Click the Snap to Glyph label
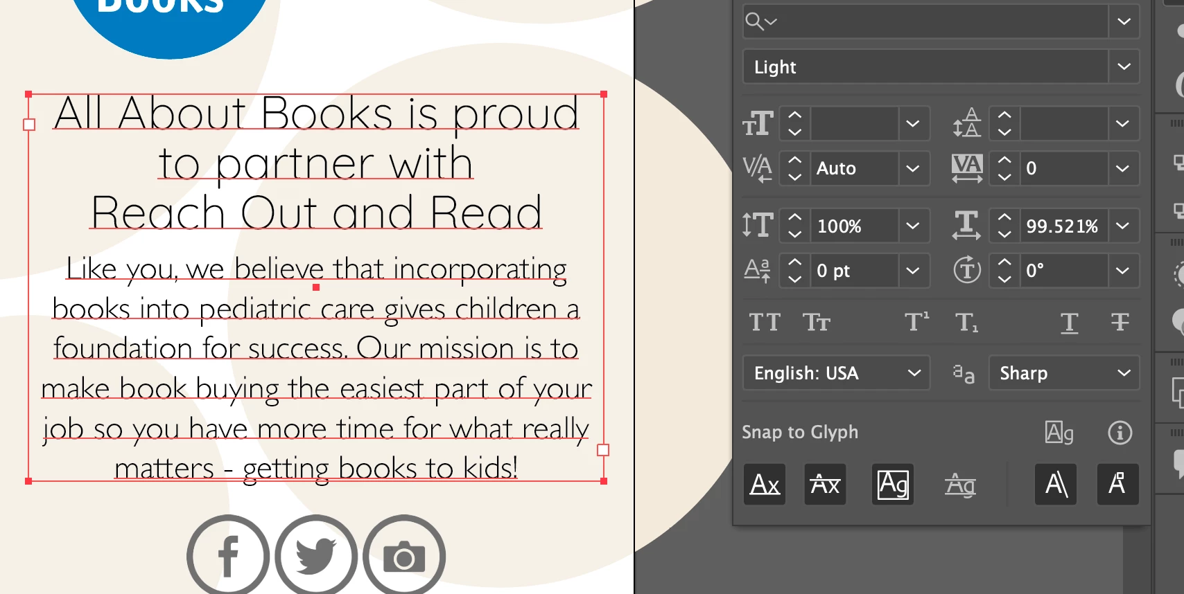1184x594 pixels. tap(800, 432)
